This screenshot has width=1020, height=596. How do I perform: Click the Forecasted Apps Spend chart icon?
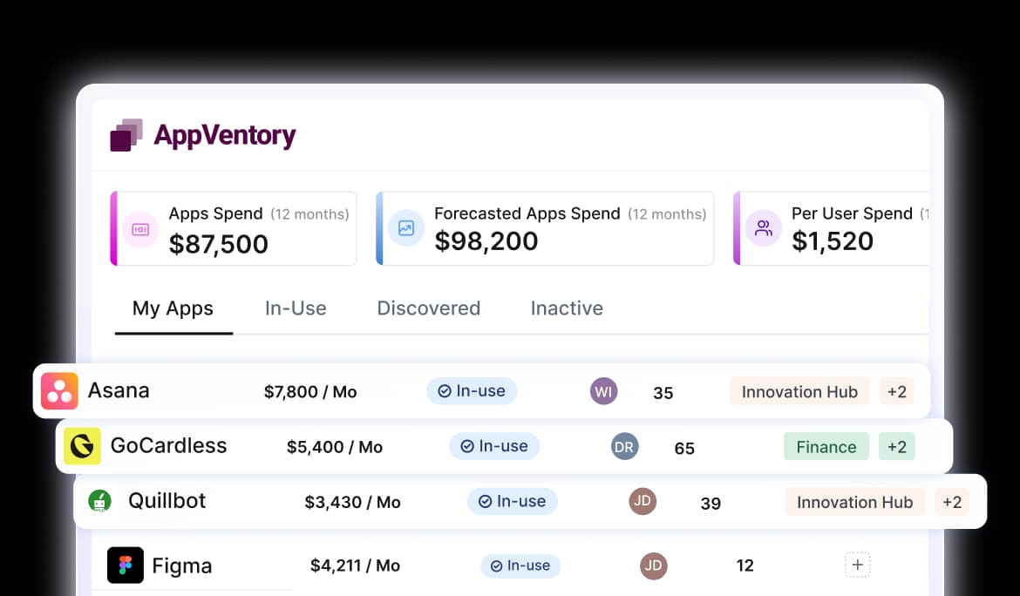pos(406,228)
